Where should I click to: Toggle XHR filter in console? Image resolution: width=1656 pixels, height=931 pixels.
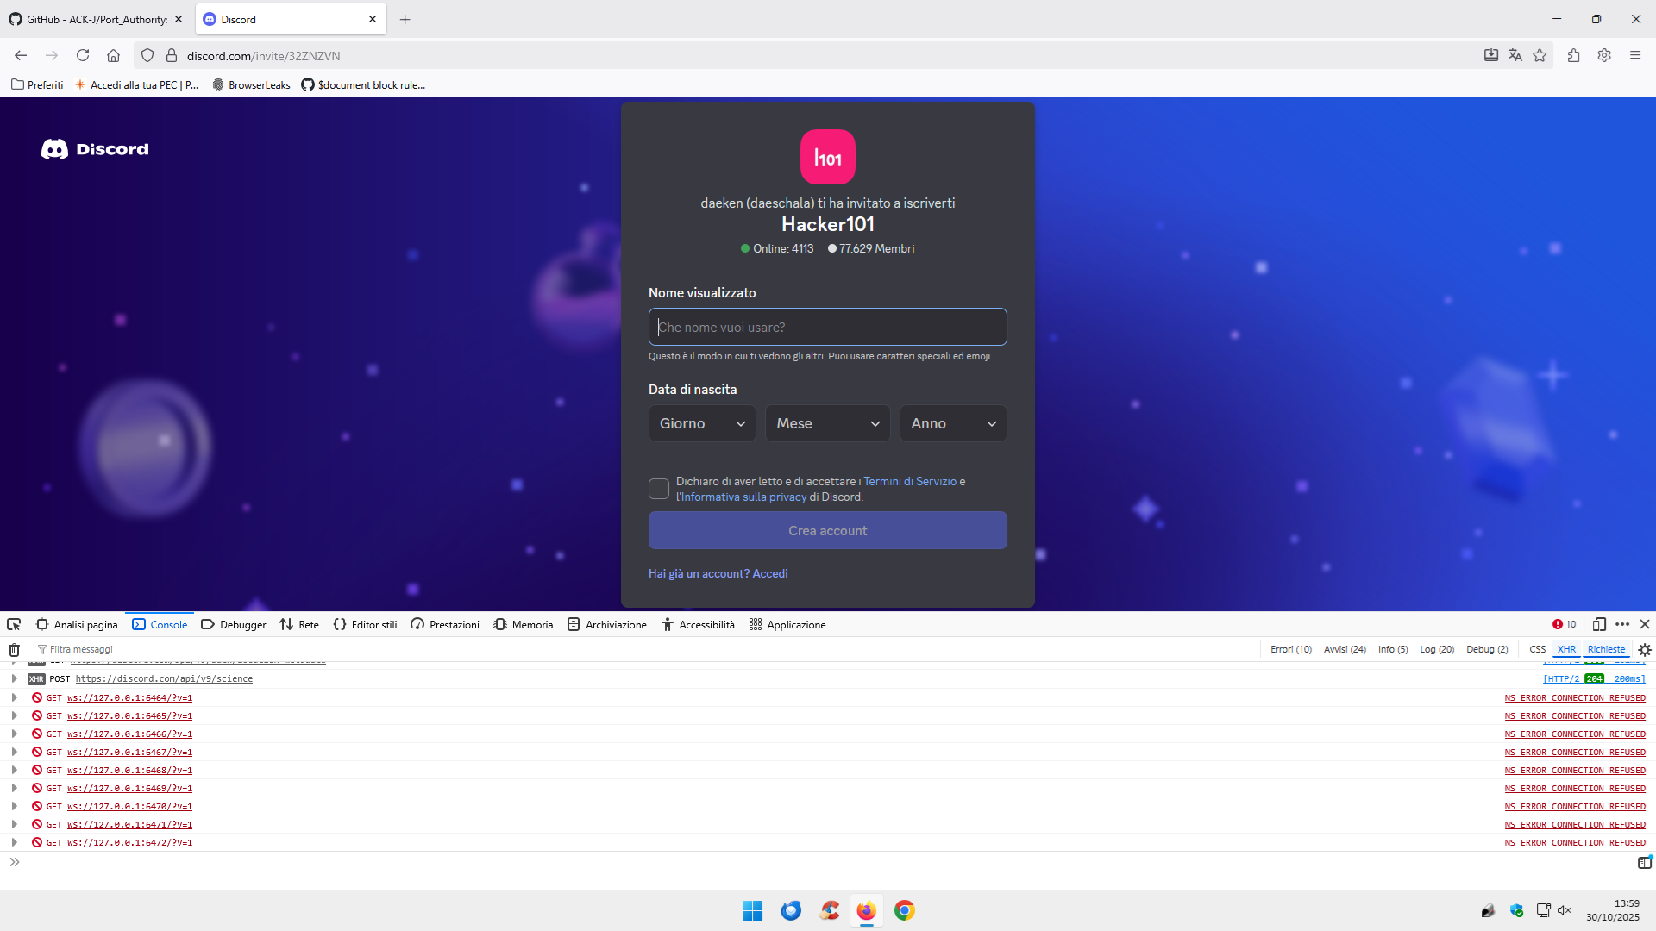[x=1566, y=649]
